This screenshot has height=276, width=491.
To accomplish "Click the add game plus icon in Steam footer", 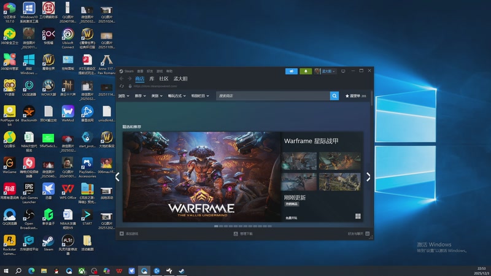I will pos(122,234).
